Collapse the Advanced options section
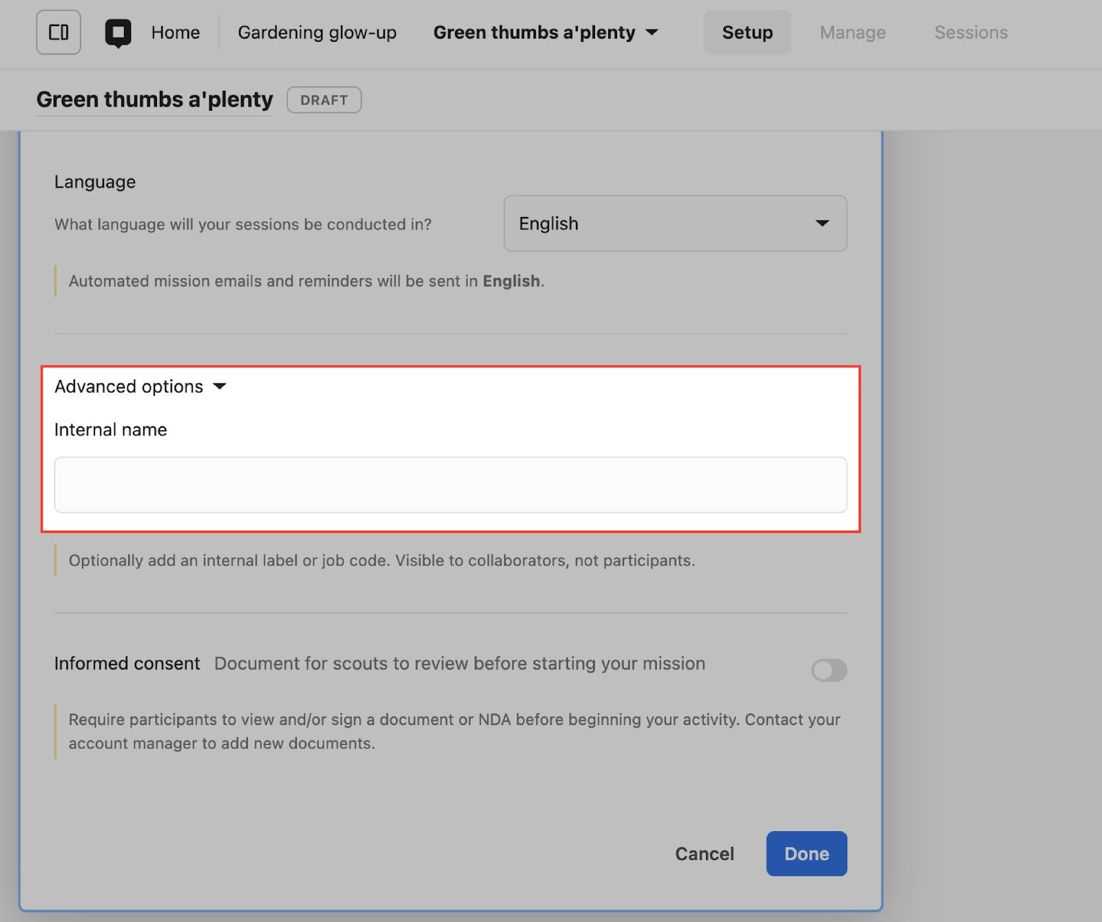Screen dimensions: 1102x922 click(x=129, y=386)
